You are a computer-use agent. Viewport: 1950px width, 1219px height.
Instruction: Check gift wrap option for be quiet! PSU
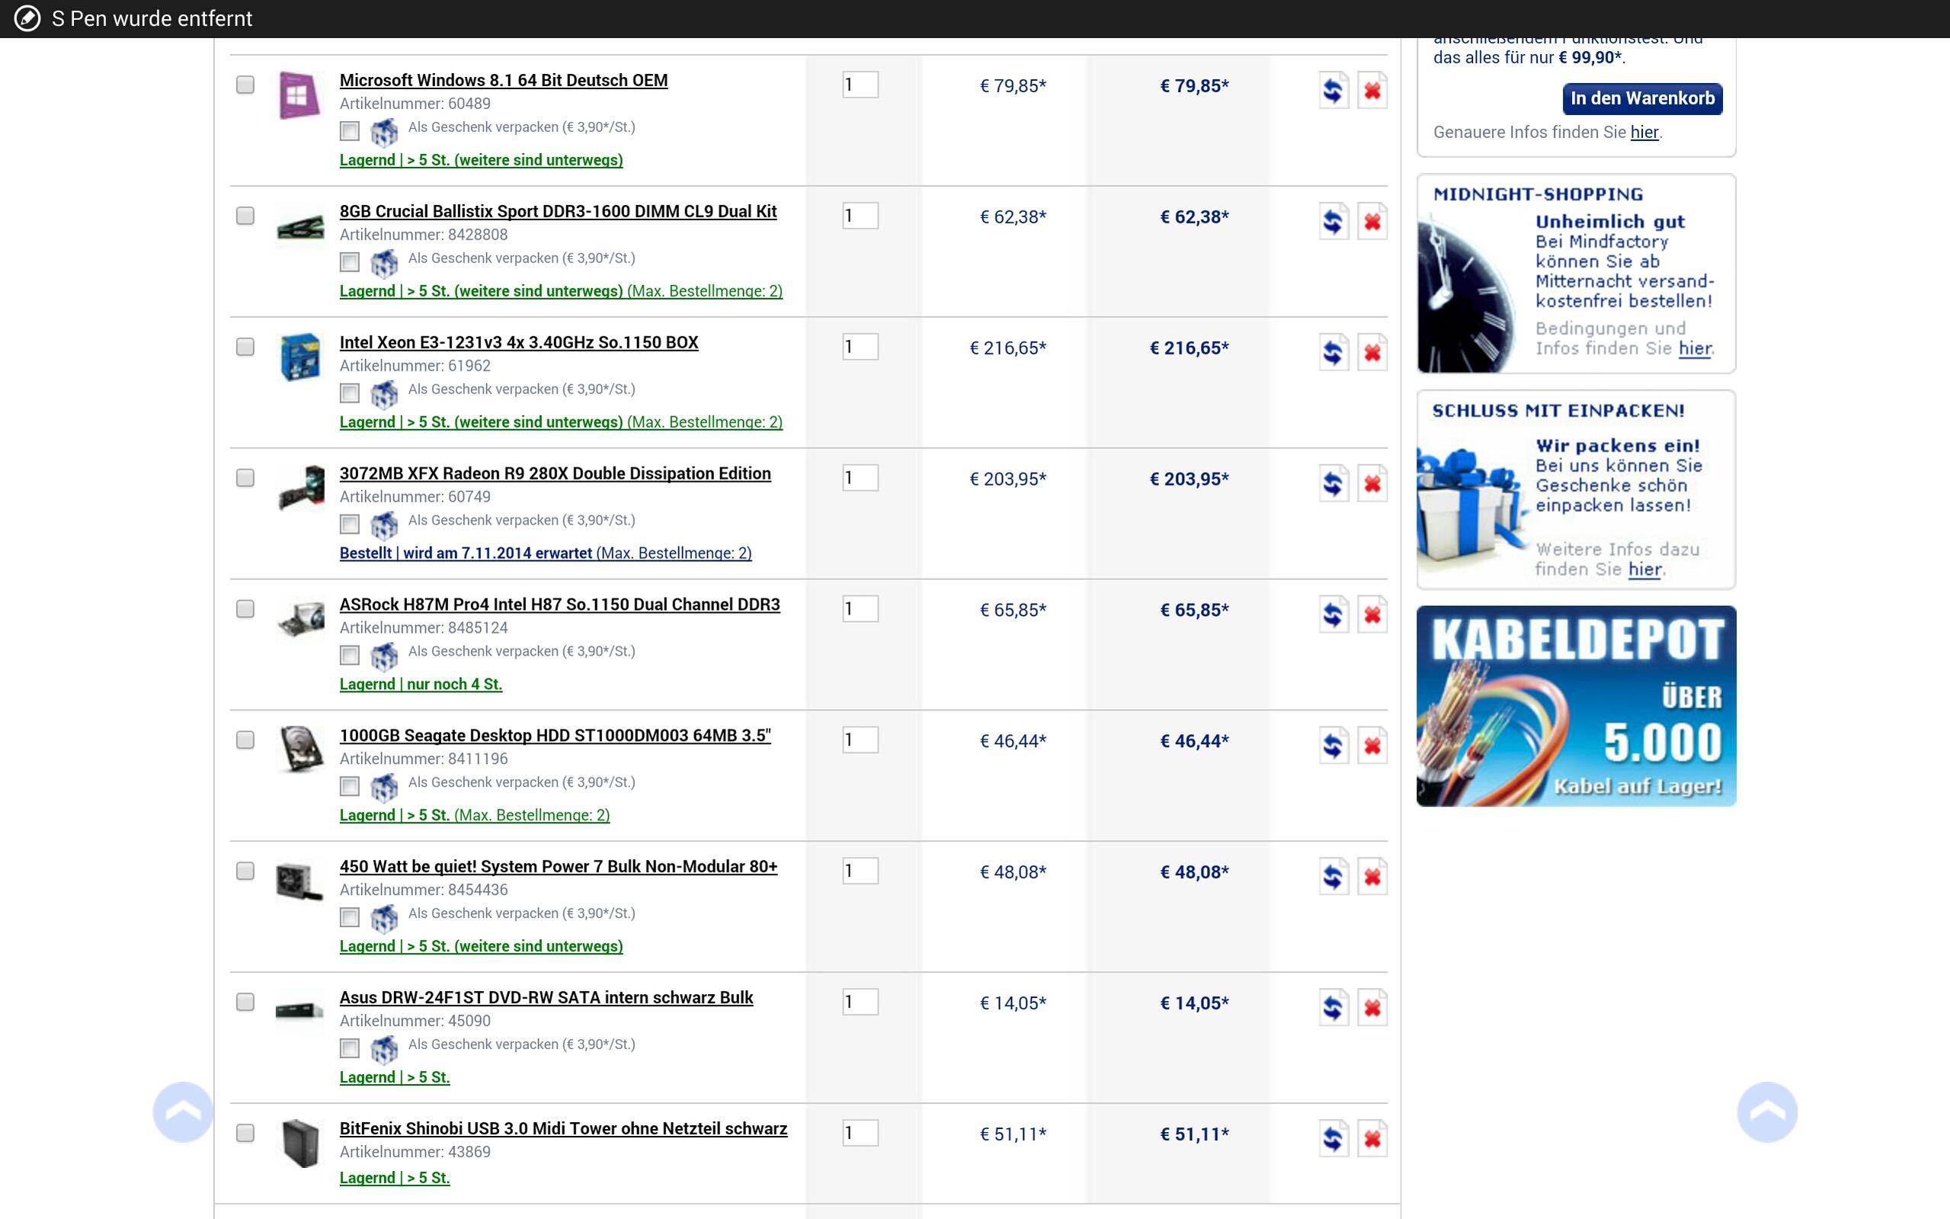tap(349, 916)
